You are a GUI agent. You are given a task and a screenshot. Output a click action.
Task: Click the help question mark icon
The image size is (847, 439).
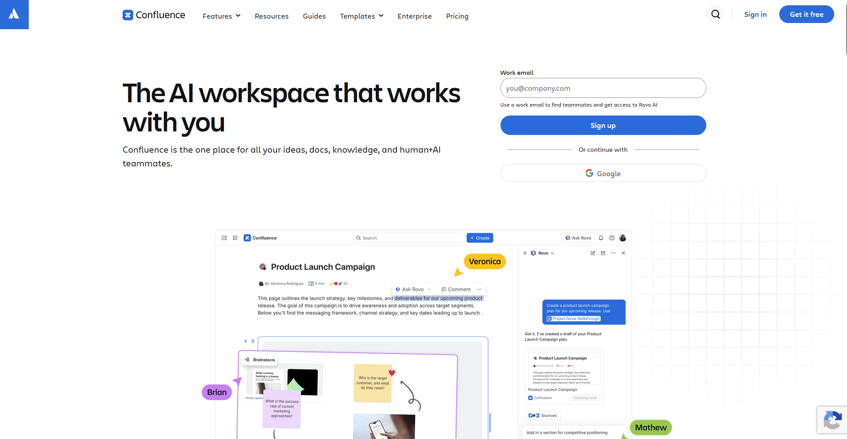612,238
